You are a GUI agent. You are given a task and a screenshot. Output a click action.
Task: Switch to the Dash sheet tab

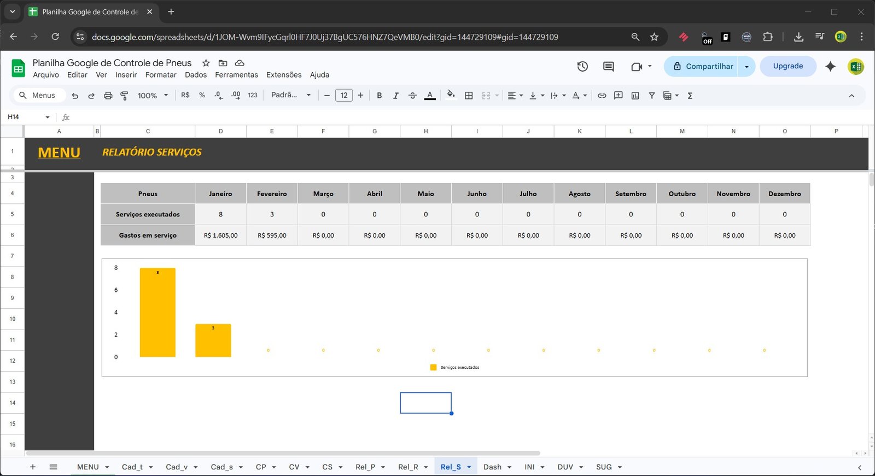click(492, 467)
